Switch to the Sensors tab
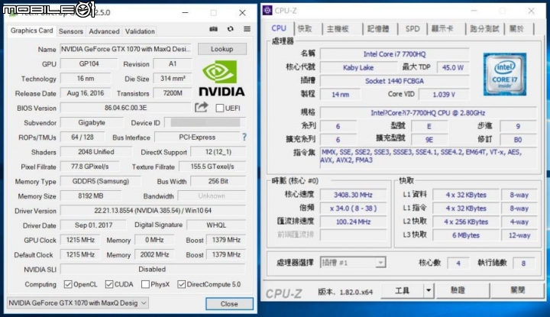 point(71,31)
